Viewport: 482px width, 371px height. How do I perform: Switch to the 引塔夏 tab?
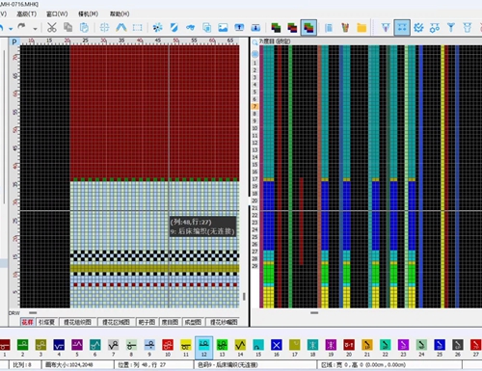click(46, 322)
